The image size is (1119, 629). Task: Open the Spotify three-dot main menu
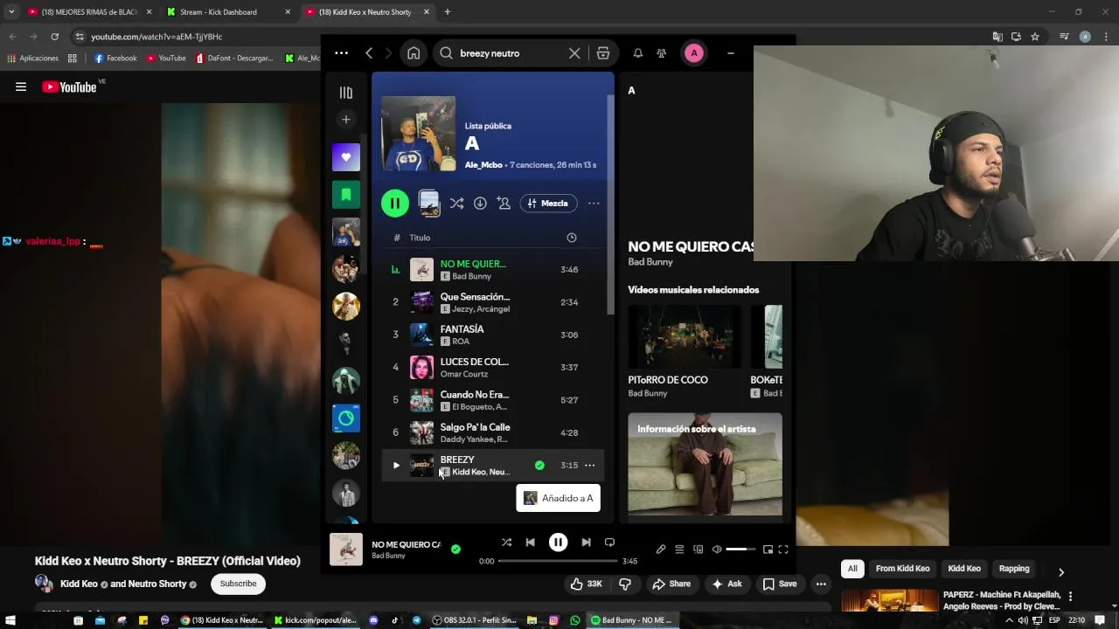(342, 53)
